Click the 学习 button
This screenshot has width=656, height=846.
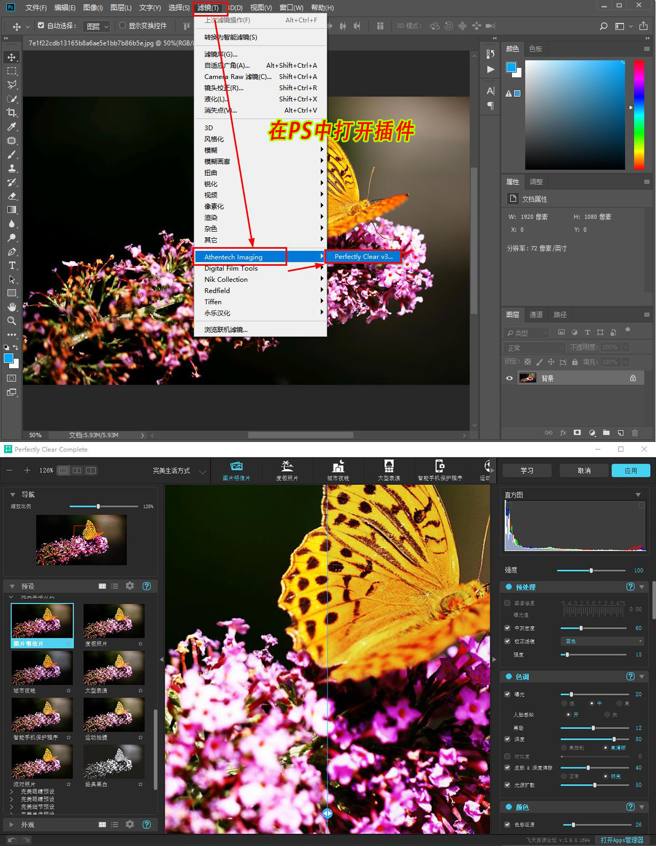click(527, 470)
